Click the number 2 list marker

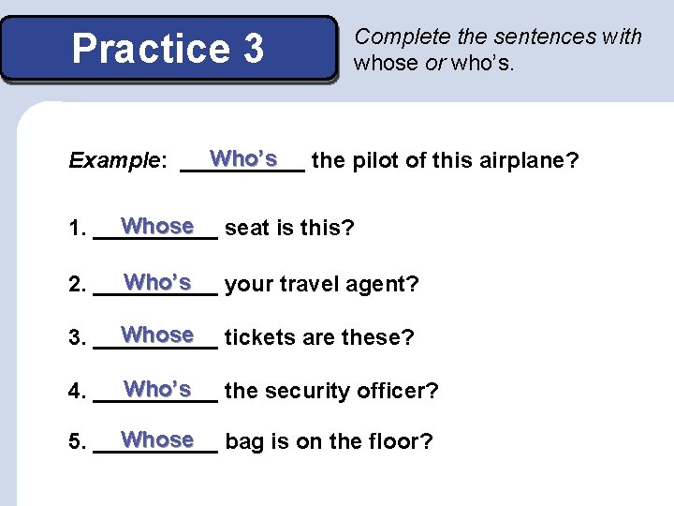[x=78, y=285]
